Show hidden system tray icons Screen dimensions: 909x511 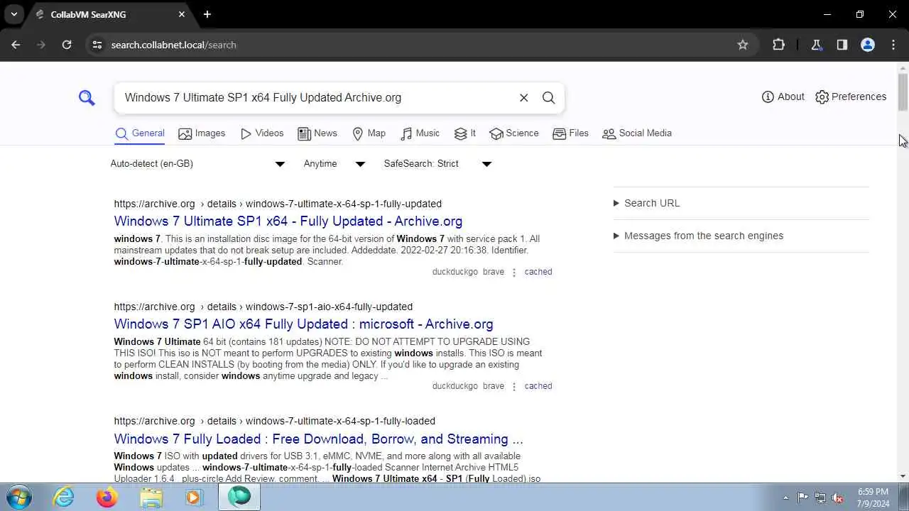click(785, 498)
